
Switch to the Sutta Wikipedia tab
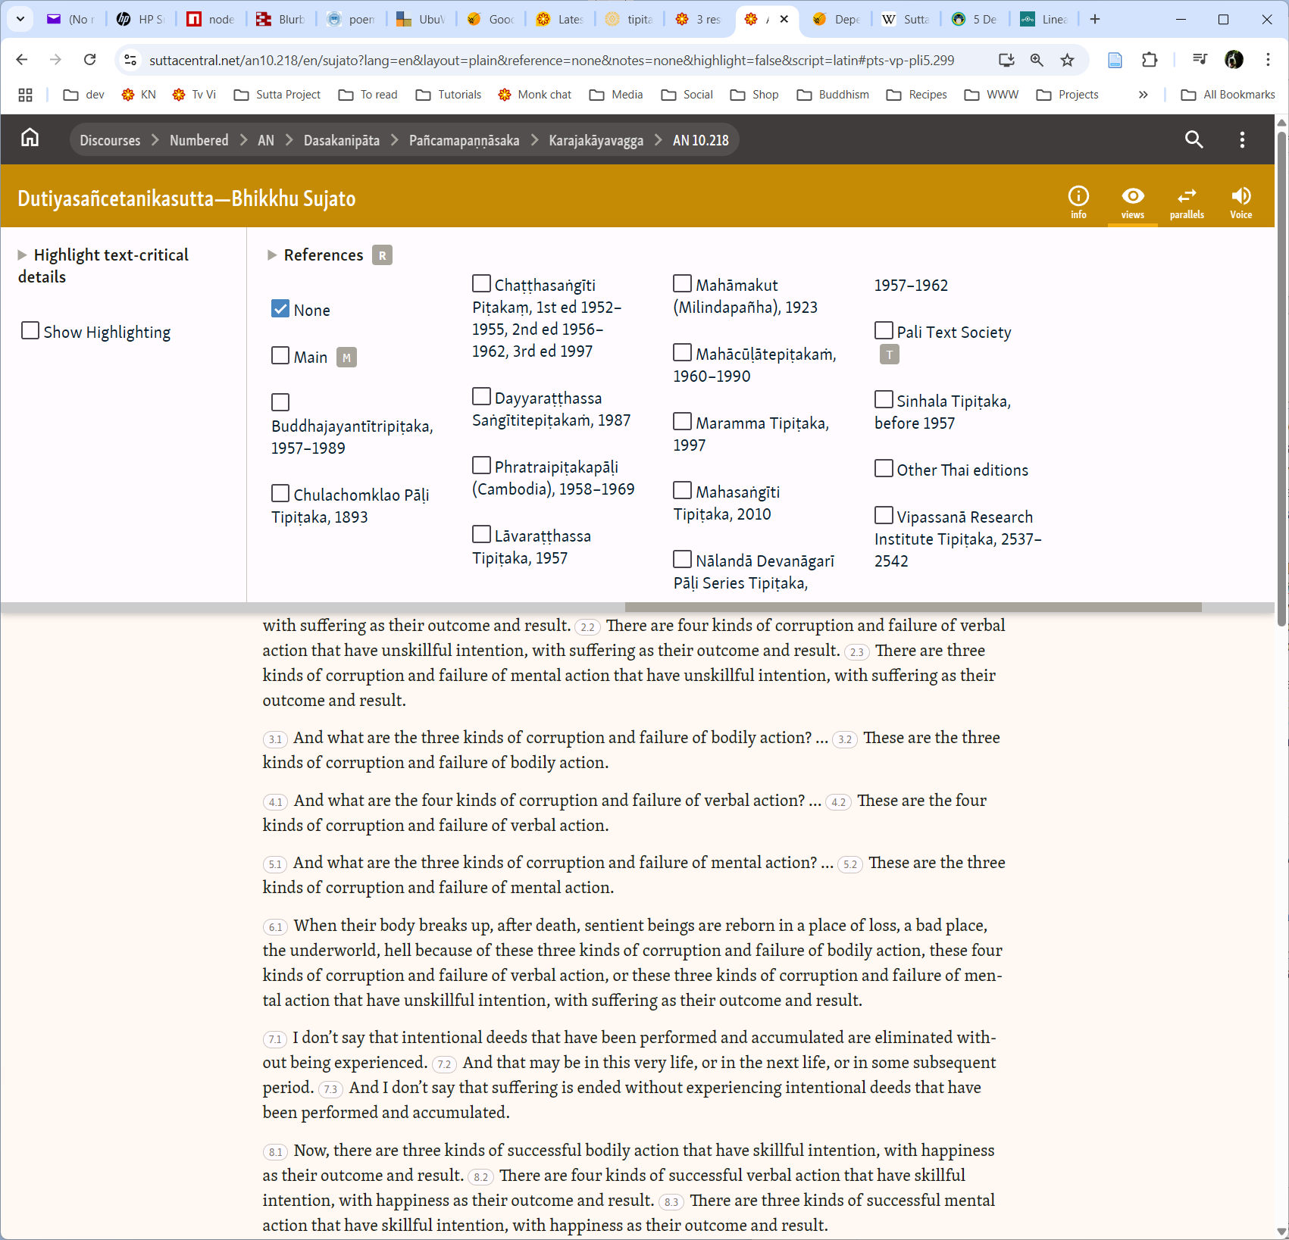[x=906, y=20]
